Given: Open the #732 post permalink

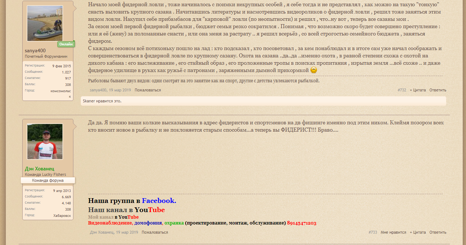Looking at the screenshot, I should tap(402, 90).
